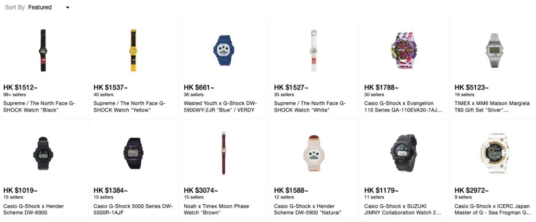Select the Hender Scheme DW-6900 watch image
The image size is (536, 222).
tap(43, 153)
